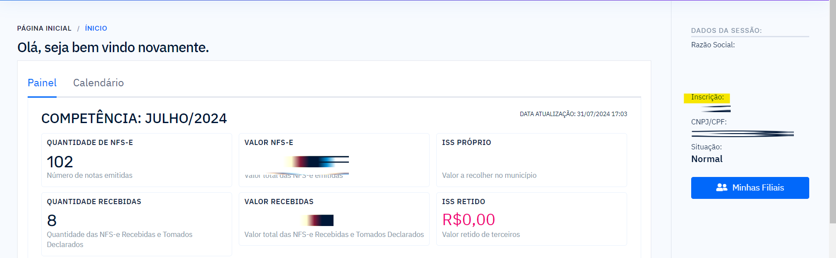Click the Data Atualização timestamp
The height and width of the screenshot is (258, 836).
573,113
